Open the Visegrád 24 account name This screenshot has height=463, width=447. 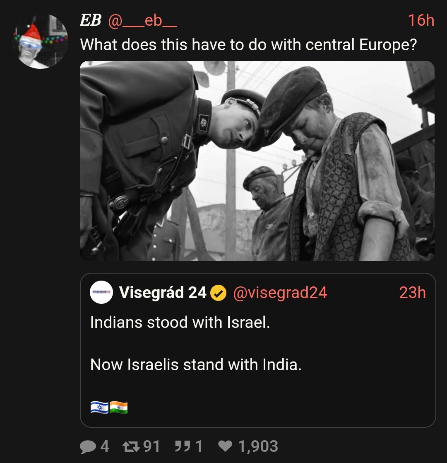click(163, 293)
